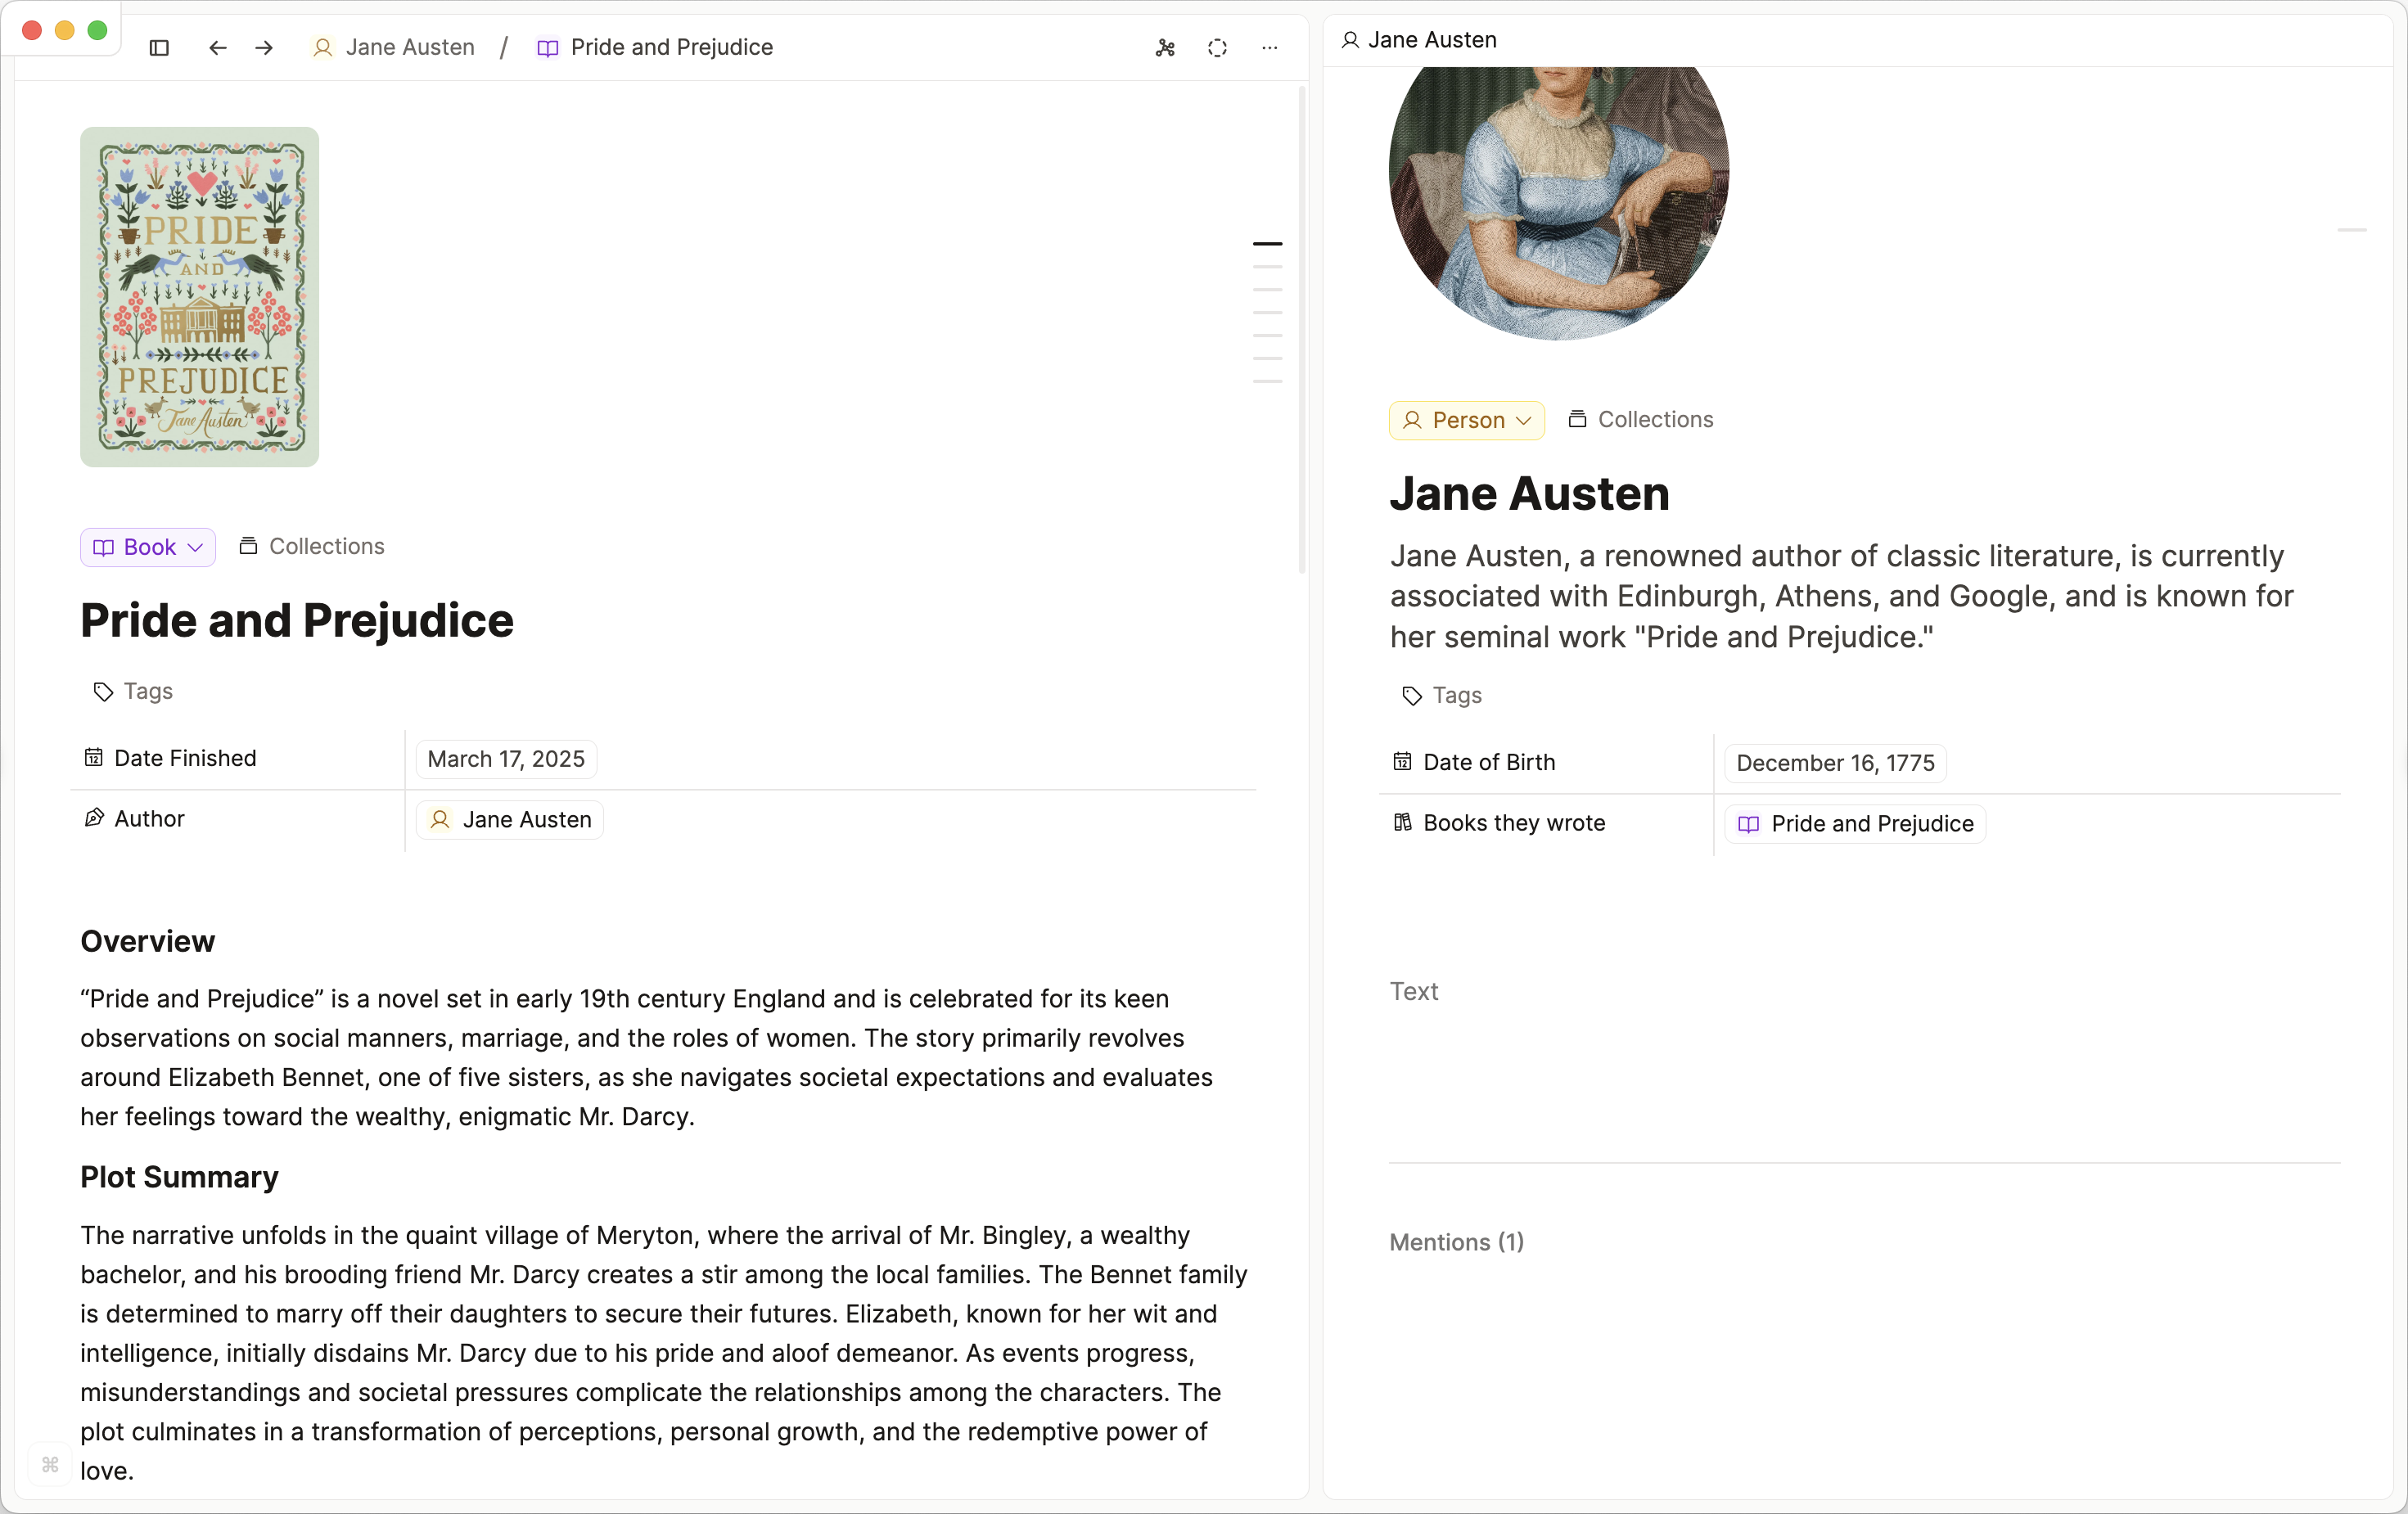Image resolution: width=2408 pixels, height=1514 pixels.
Task: Open the Jane Austen author link
Action: click(x=510, y=820)
